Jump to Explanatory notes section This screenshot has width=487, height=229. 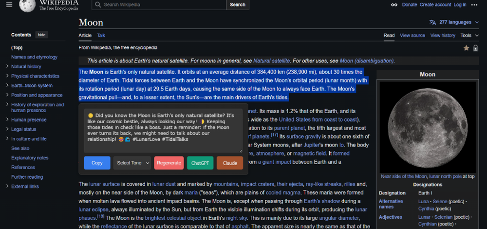click(30, 158)
